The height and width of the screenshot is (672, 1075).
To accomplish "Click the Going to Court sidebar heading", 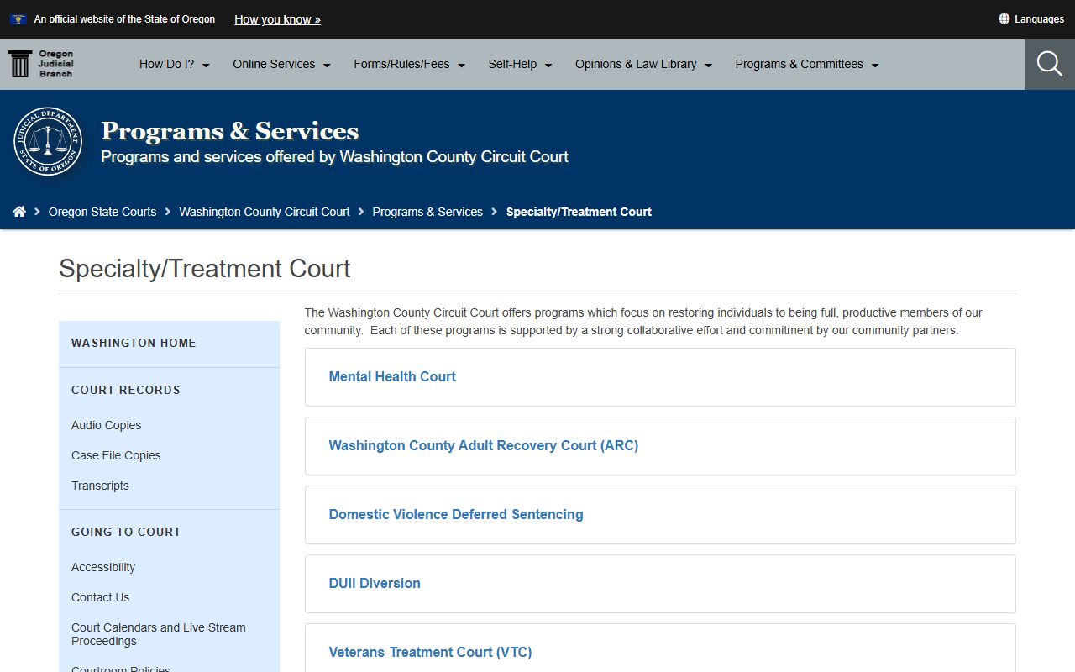I will pos(126,532).
